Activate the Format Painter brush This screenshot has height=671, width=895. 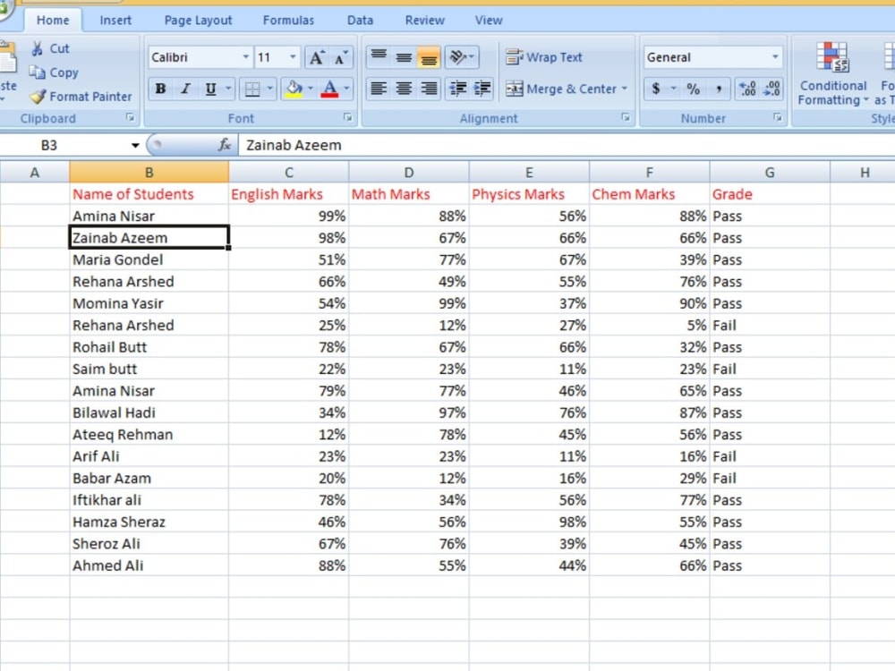tap(38, 97)
